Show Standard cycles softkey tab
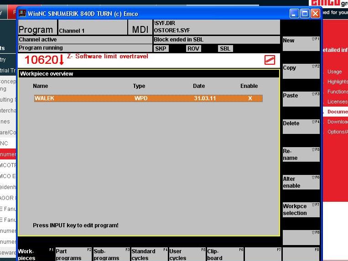 (x=149, y=254)
